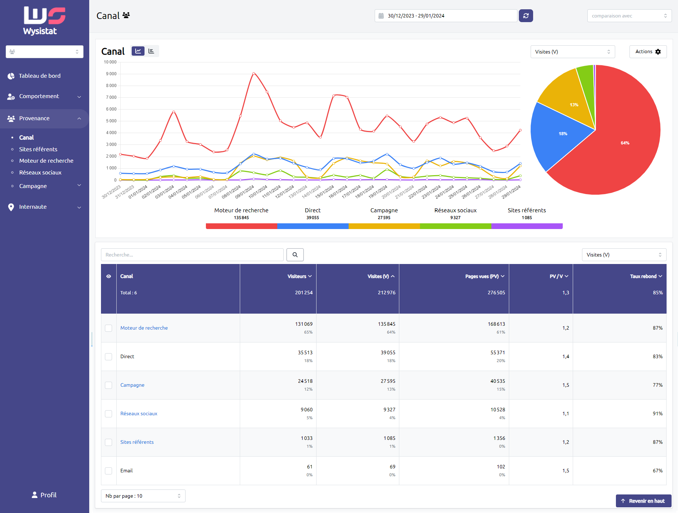Open Sites référents in sidebar
The height and width of the screenshot is (513, 678).
click(38, 149)
